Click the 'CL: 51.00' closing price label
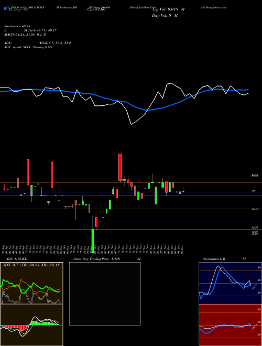 (96, 9)
